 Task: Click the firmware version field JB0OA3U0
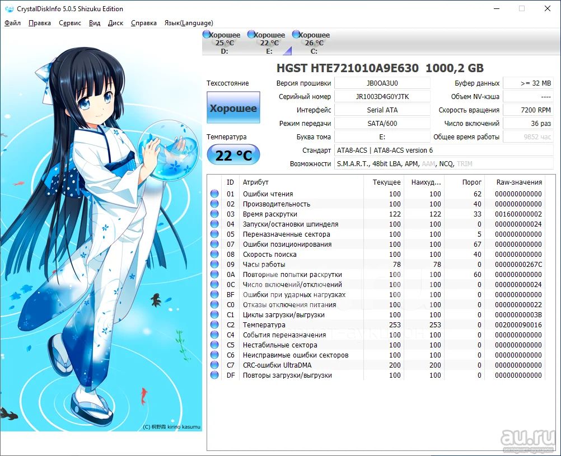point(382,83)
